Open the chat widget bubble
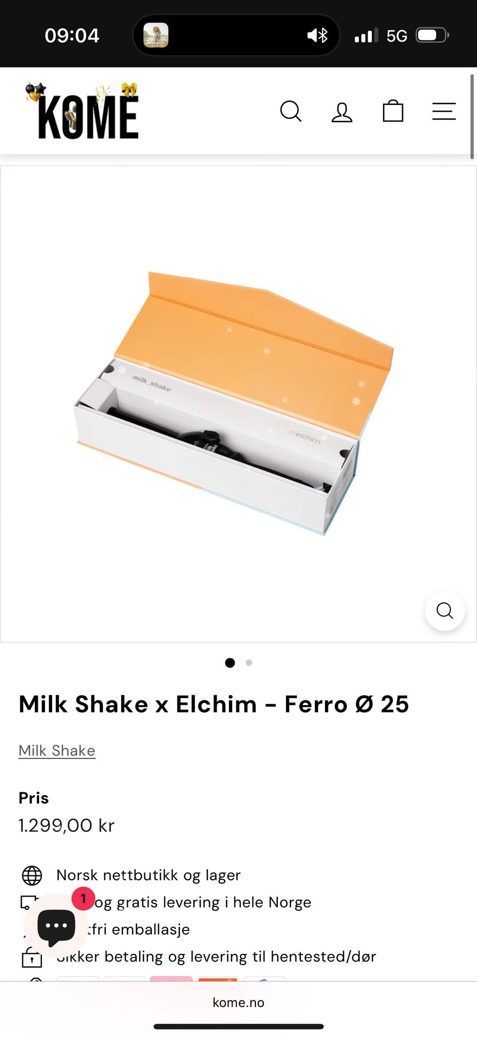 point(56,926)
